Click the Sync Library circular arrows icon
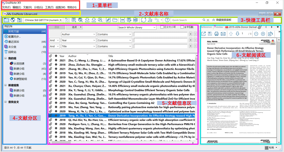Screen dimensions: 284x152 (143, 20)
